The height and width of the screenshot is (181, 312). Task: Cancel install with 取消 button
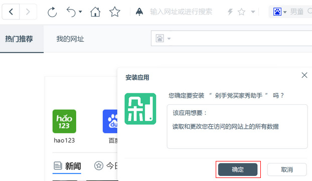(287, 169)
